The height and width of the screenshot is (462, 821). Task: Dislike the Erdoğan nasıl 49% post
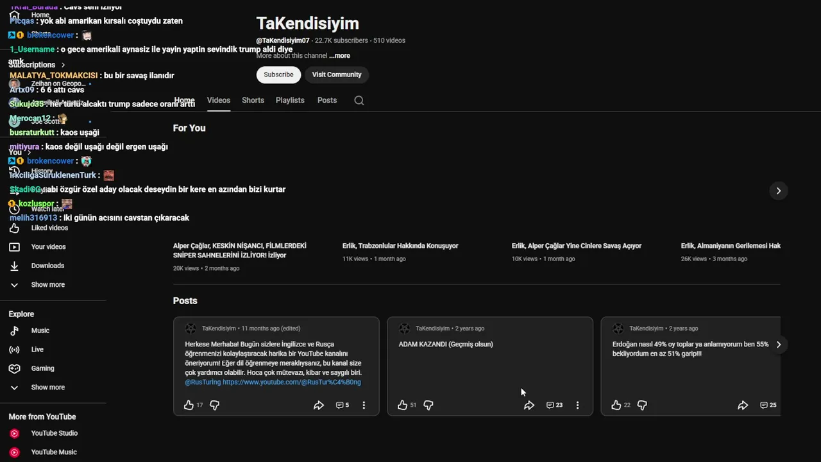click(x=642, y=405)
